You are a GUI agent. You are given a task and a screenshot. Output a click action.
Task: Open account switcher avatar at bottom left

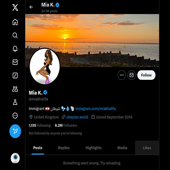pyautogui.click(x=15, y=158)
